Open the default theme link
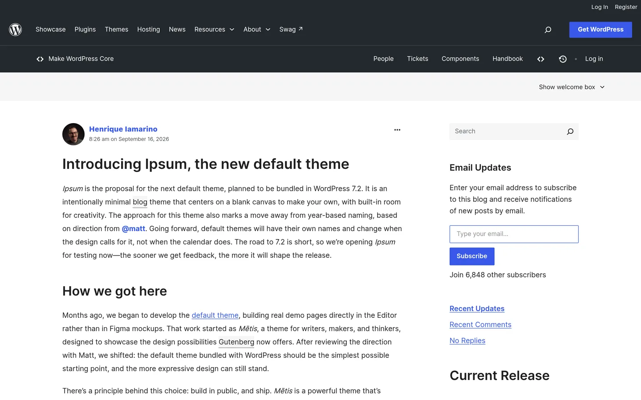Viewport: 641px width, 400px height. click(x=215, y=315)
